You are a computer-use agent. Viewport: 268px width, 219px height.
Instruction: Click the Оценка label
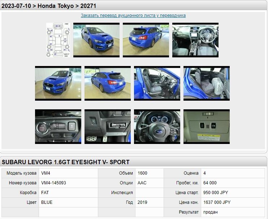point(191,173)
